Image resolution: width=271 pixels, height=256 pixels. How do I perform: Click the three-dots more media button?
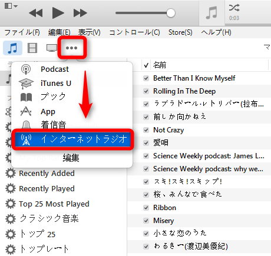point(72,48)
